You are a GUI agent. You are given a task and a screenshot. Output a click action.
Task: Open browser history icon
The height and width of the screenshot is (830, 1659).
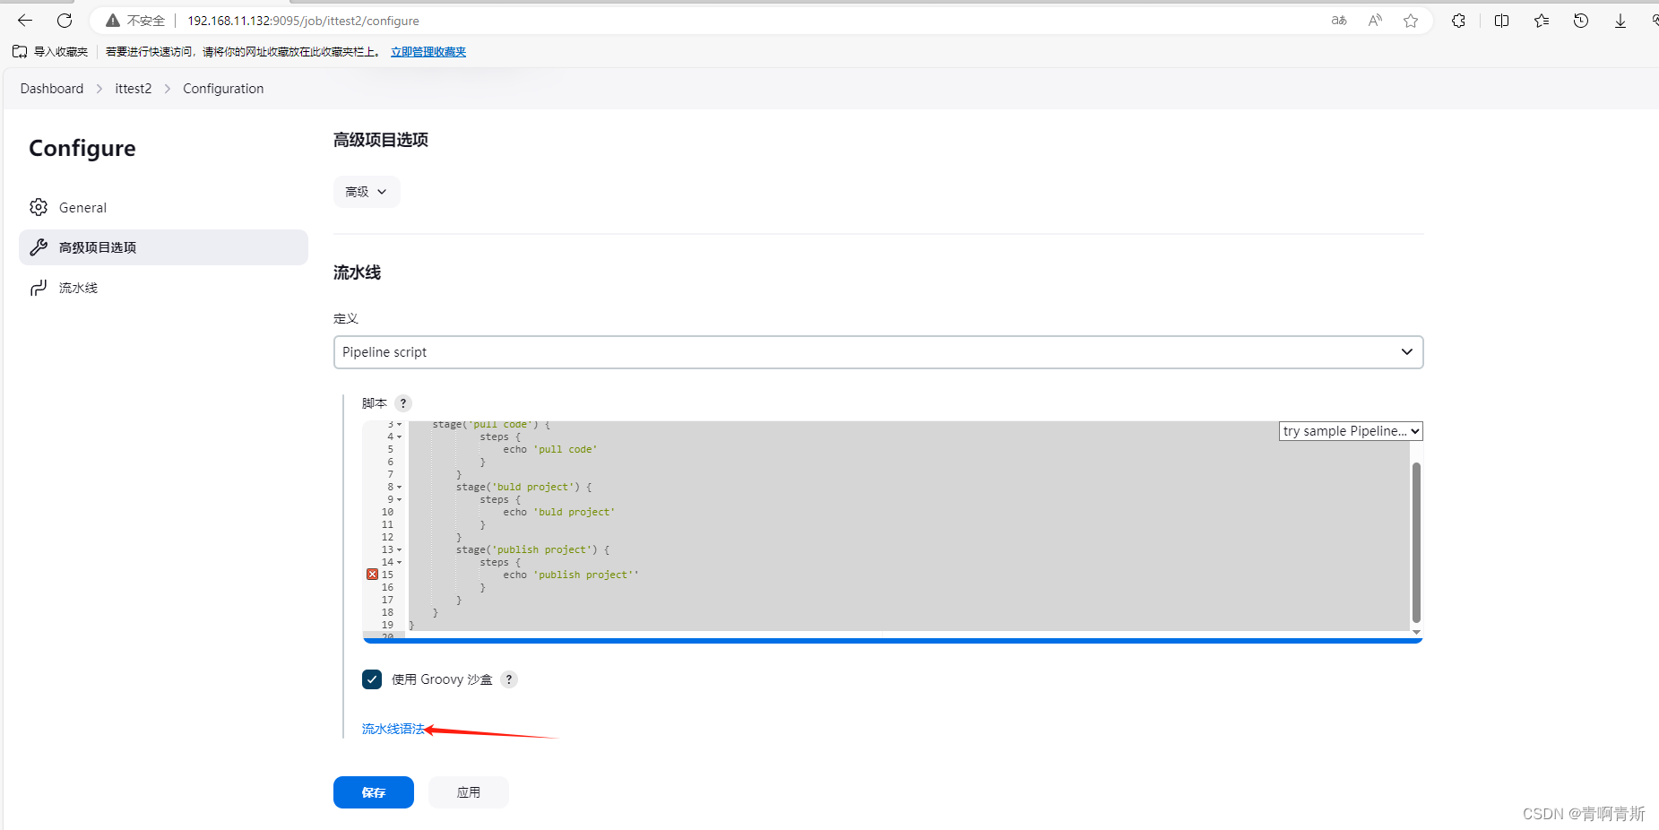(1581, 21)
